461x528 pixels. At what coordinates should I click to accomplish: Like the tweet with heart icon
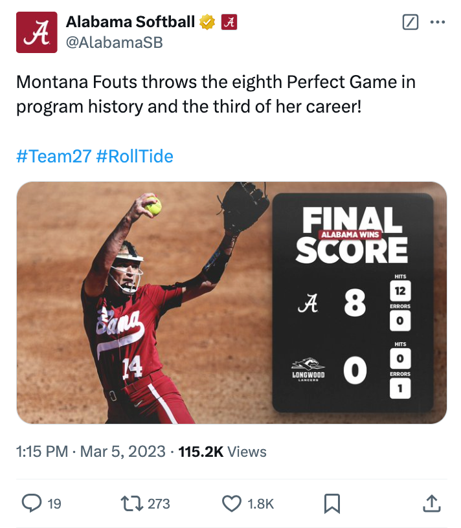231,503
